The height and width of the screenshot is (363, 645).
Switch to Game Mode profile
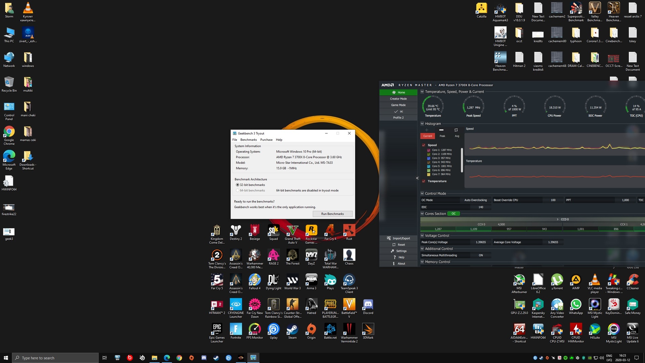(398, 105)
